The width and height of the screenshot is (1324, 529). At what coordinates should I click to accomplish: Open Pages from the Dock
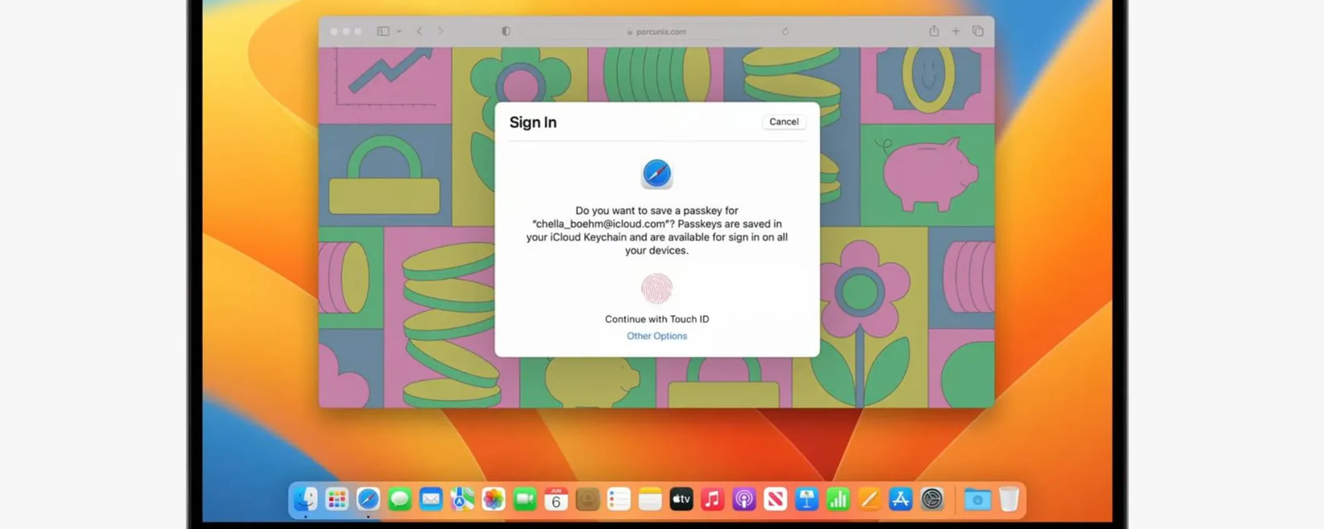(x=869, y=499)
